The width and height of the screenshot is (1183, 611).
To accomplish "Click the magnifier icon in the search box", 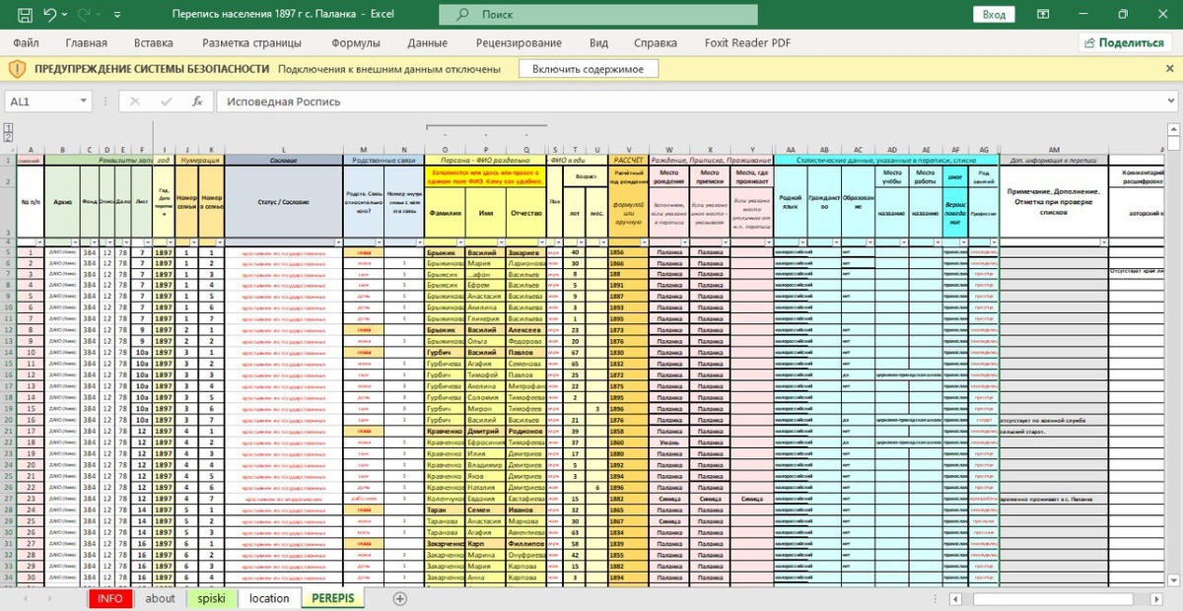I will [464, 15].
